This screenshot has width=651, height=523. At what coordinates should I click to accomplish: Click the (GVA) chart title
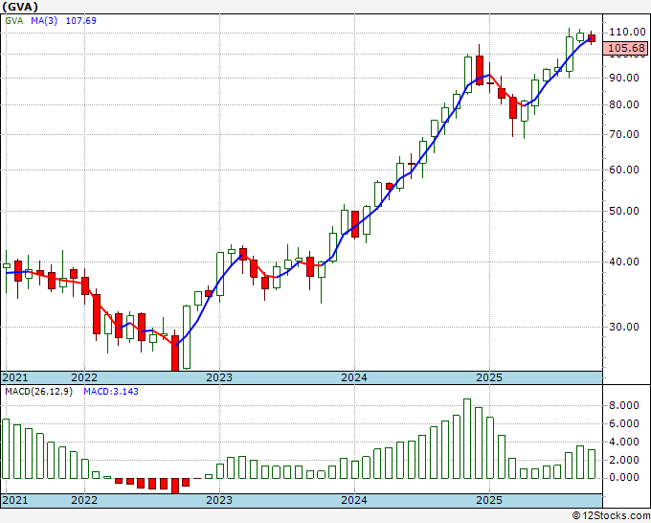click(x=20, y=7)
